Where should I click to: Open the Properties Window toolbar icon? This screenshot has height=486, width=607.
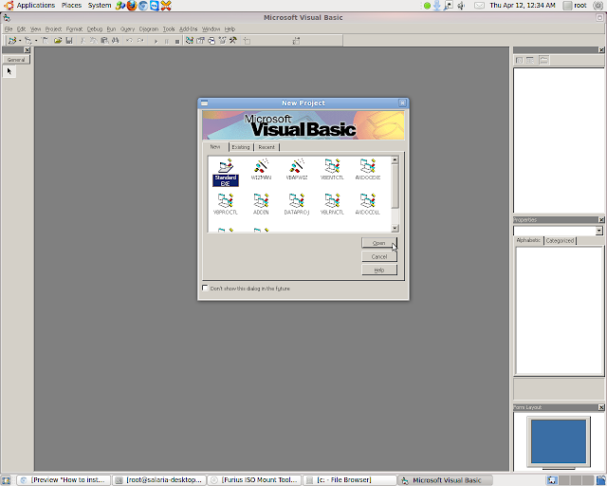(200, 40)
